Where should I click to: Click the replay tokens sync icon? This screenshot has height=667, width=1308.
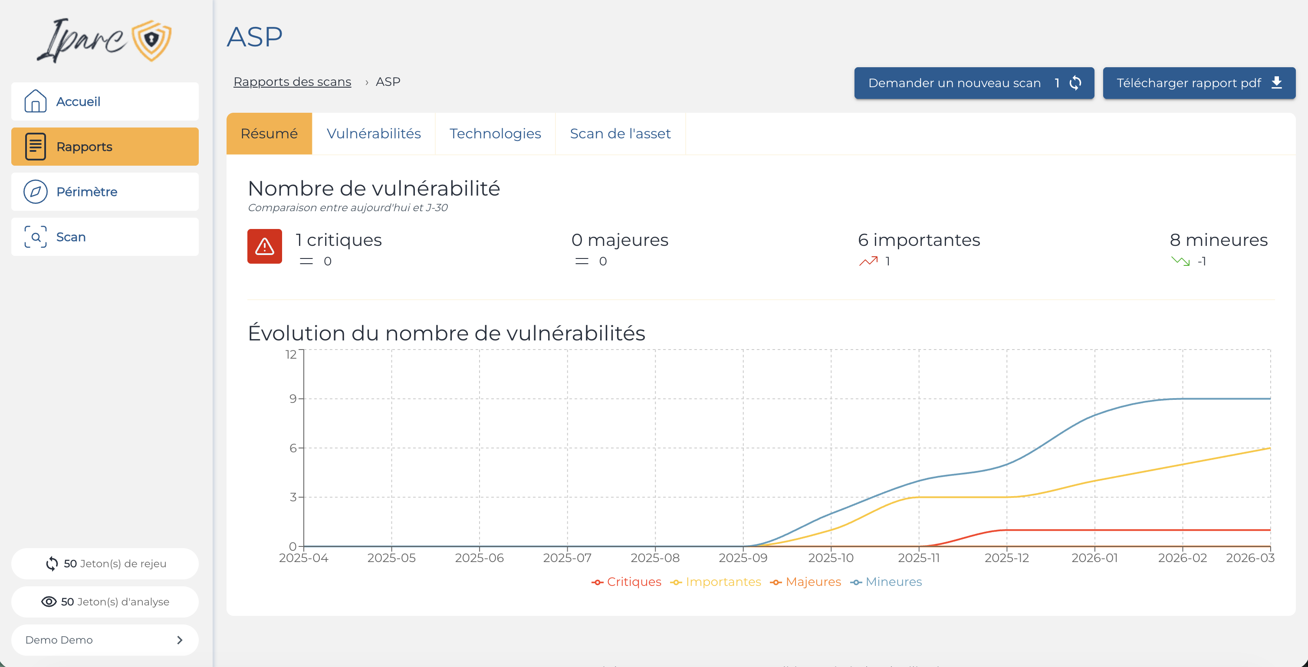click(52, 563)
